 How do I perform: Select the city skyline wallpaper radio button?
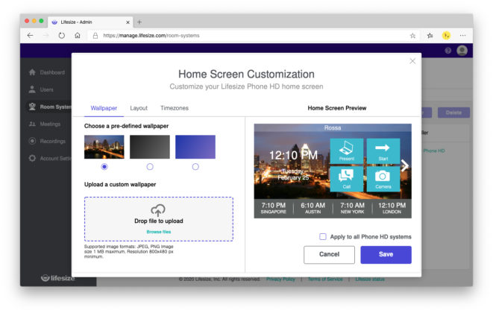coord(104,166)
